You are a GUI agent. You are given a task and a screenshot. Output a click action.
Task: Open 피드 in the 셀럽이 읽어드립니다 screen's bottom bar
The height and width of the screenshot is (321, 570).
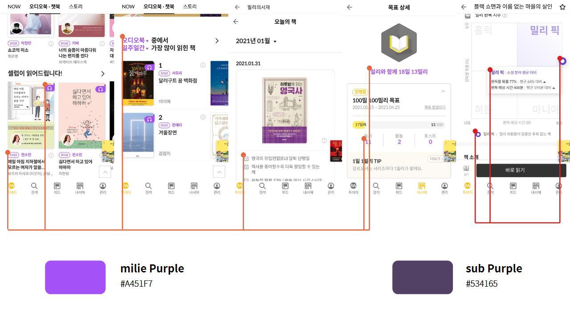click(x=57, y=188)
